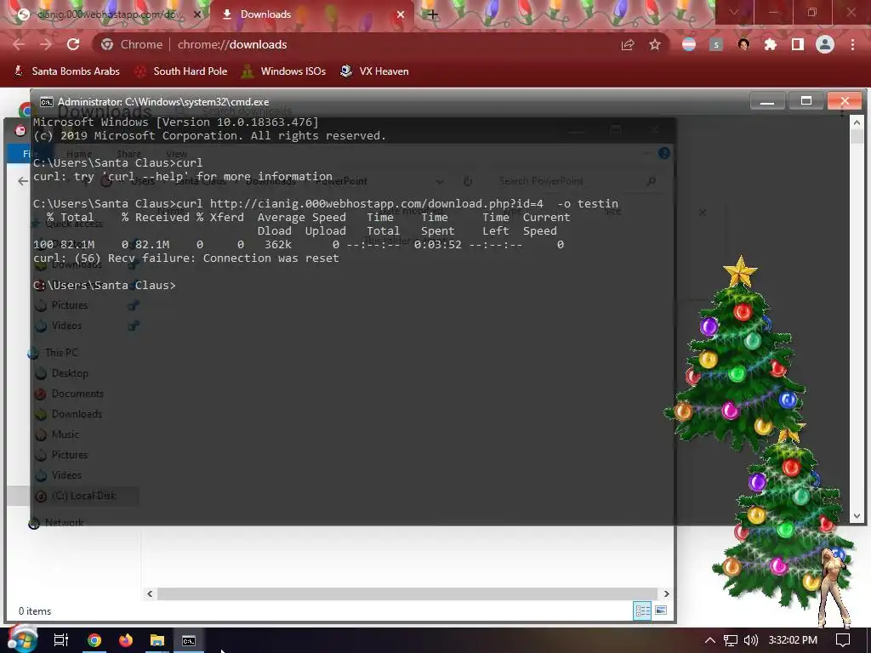Open View tab in Explorer ribbon
The height and width of the screenshot is (653, 871).
click(177, 154)
